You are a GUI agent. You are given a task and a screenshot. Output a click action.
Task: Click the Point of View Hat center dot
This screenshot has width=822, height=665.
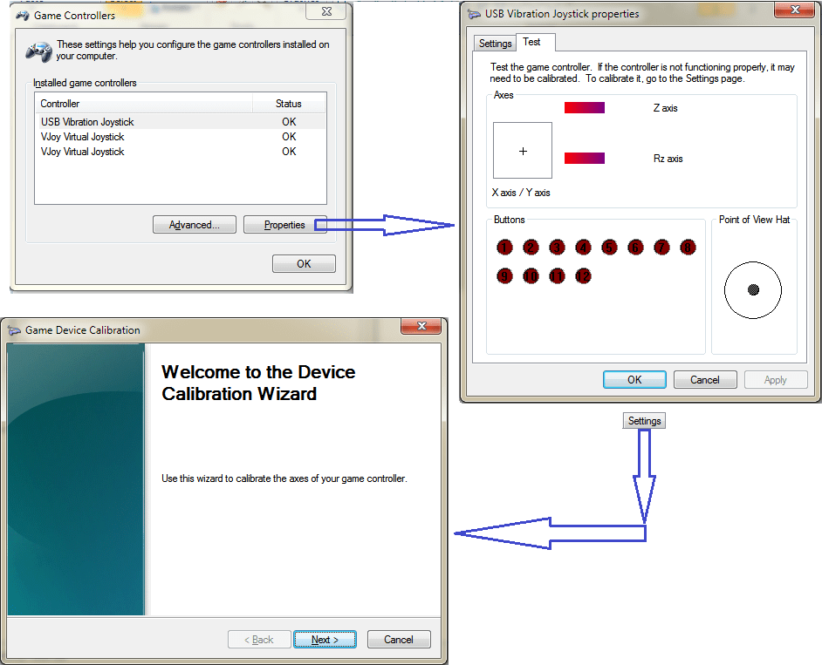(x=753, y=290)
